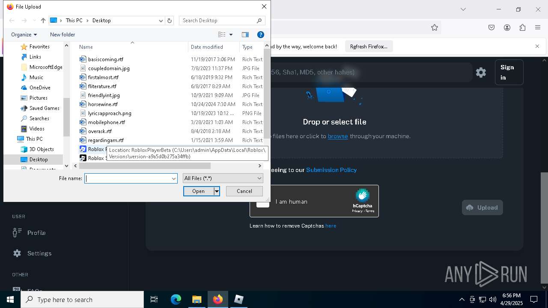Create New folder in dialog
The height and width of the screenshot is (308, 548).
point(63,35)
